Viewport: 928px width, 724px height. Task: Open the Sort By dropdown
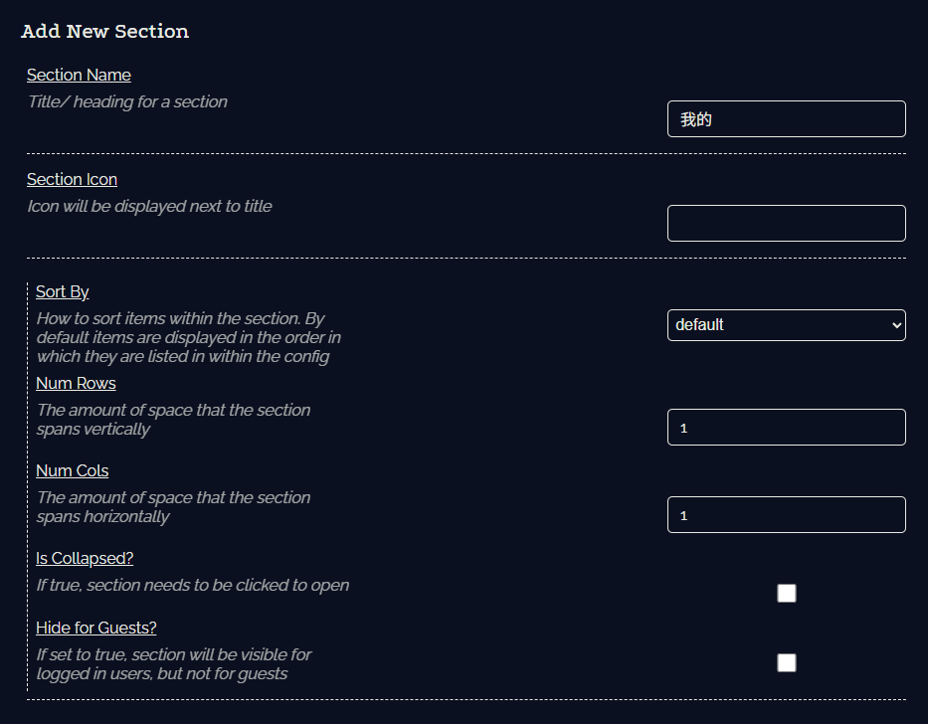click(x=786, y=325)
